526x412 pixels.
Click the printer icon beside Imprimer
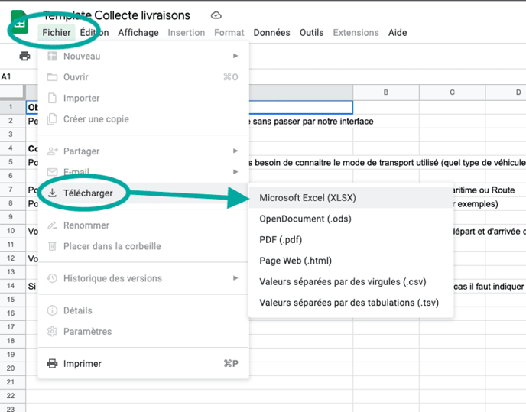(x=53, y=364)
